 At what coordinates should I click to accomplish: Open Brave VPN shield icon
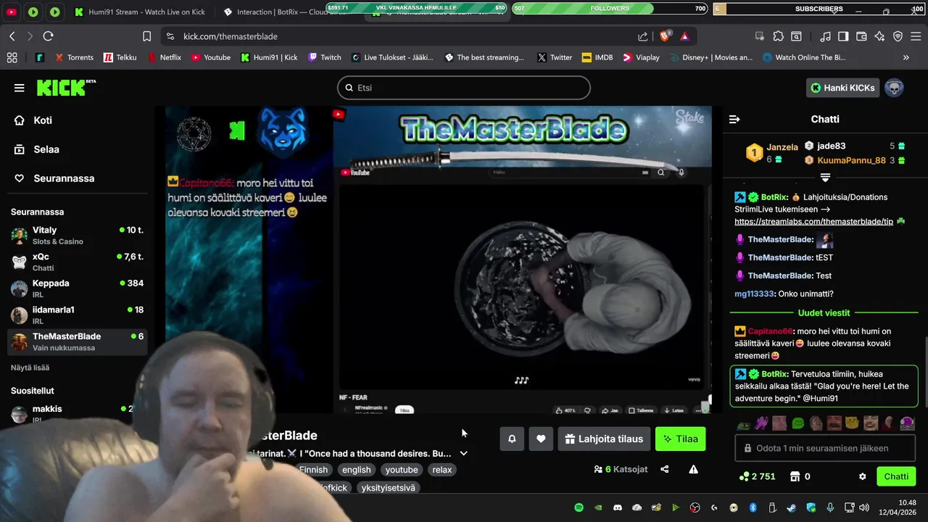898,36
